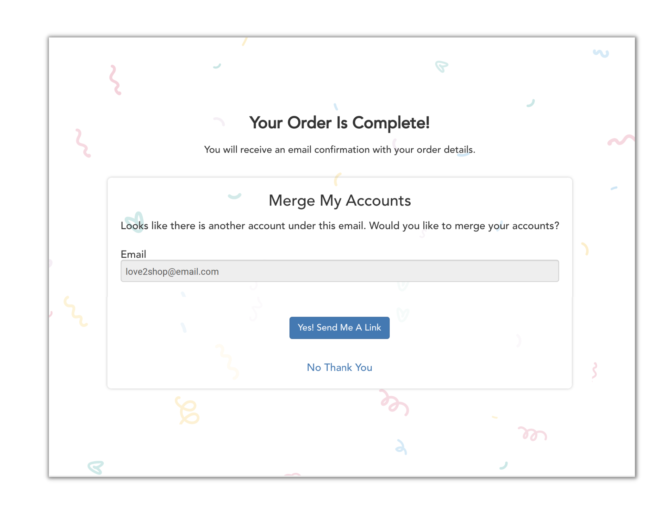Click the teal heart in bottom-left corner
669x514 pixels.
(95, 467)
